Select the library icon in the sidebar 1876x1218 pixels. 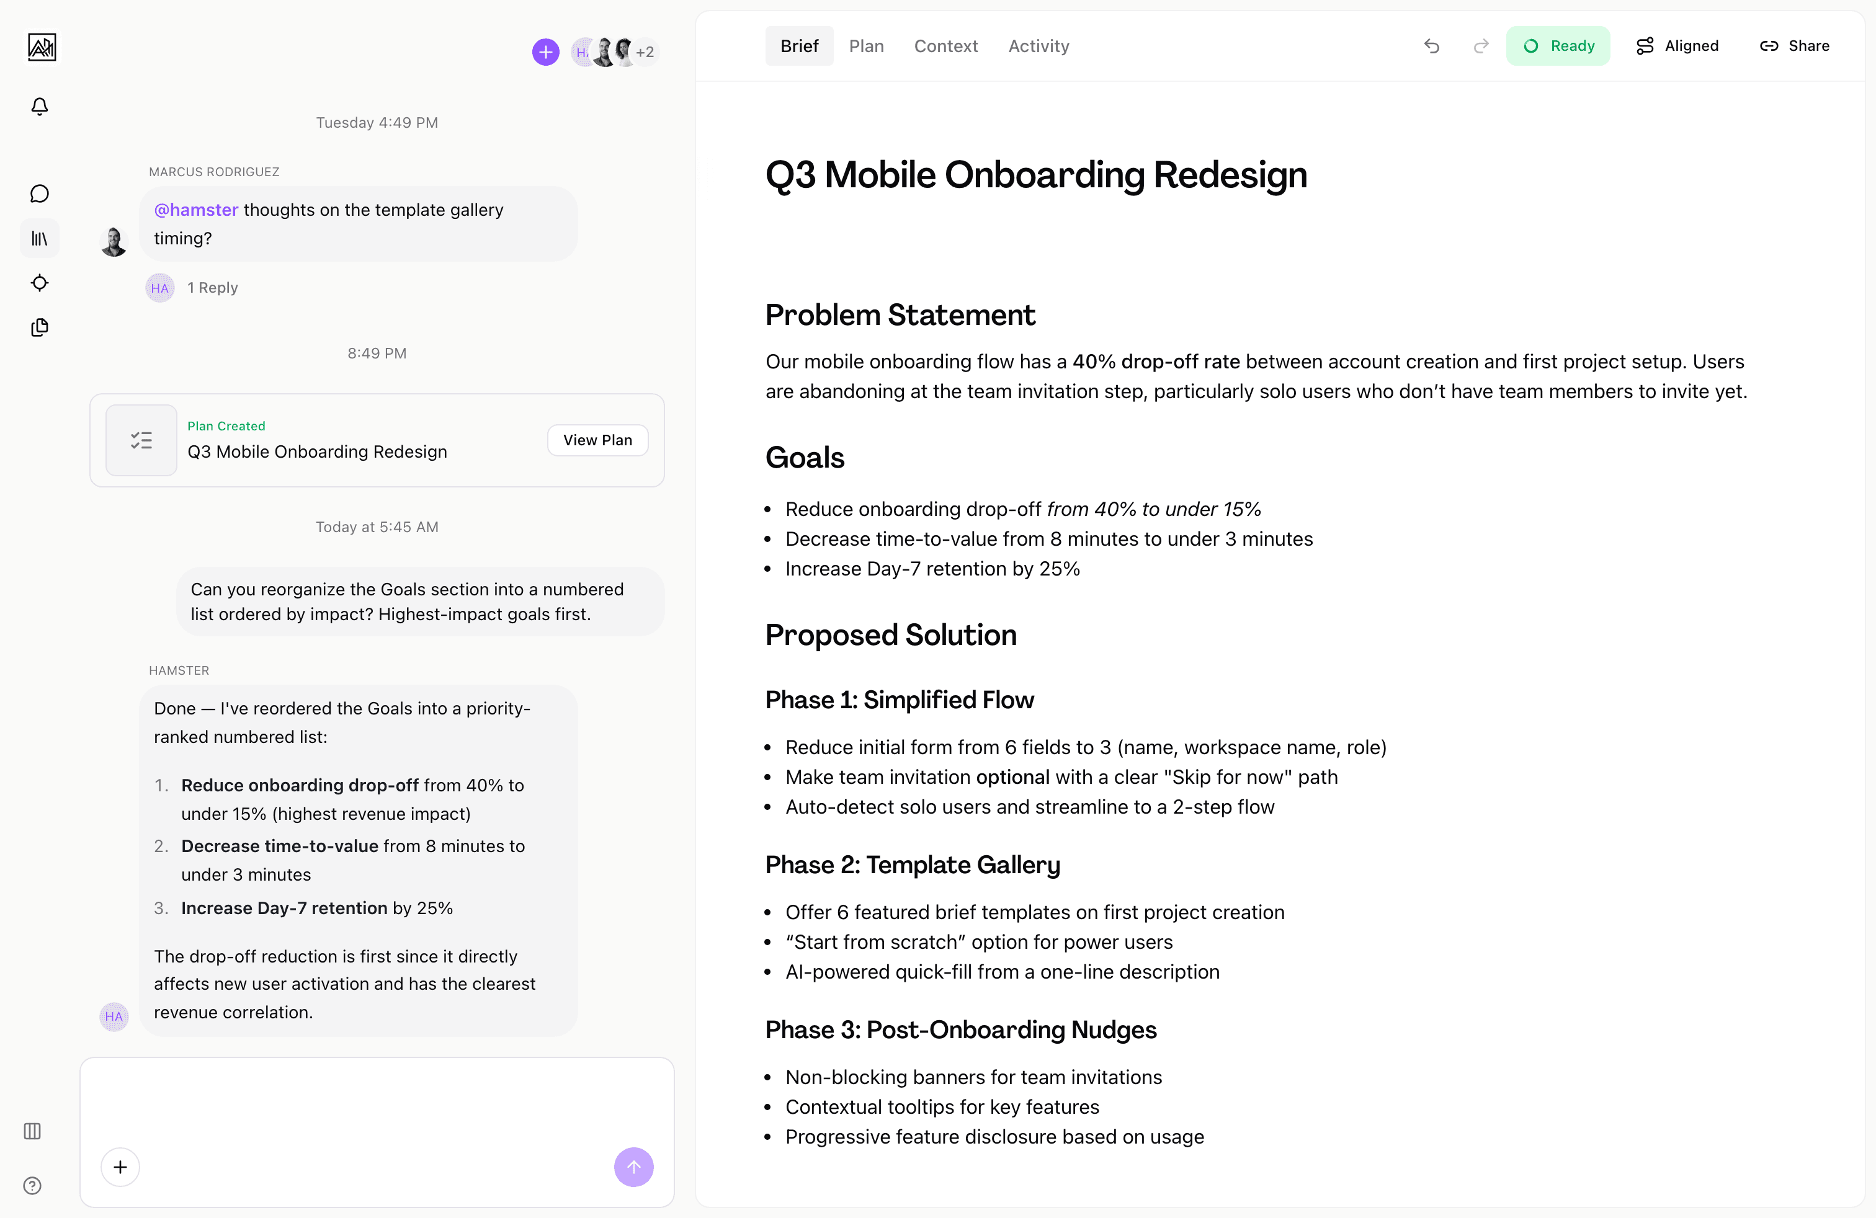[x=40, y=238]
